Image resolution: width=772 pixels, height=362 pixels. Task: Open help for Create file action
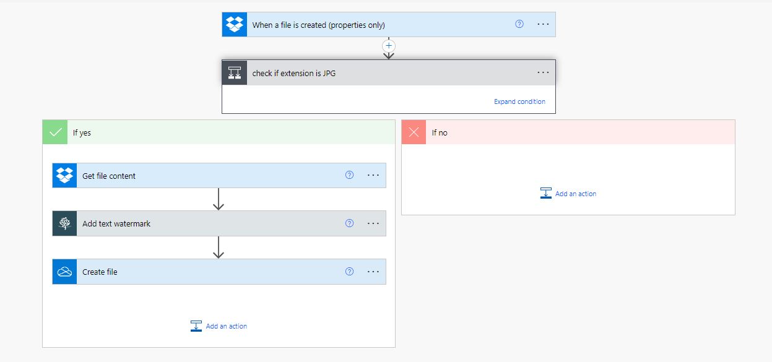tap(349, 272)
